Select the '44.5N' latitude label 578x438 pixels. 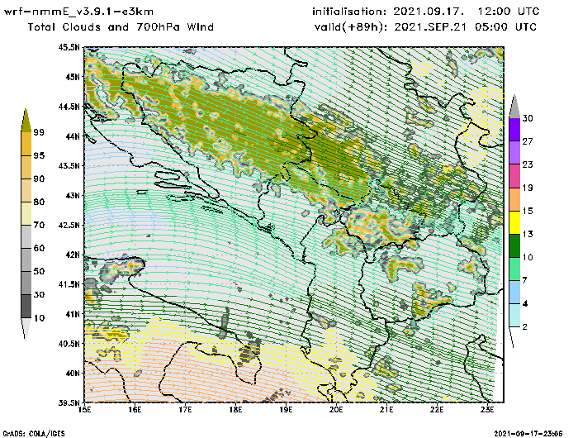(69, 107)
